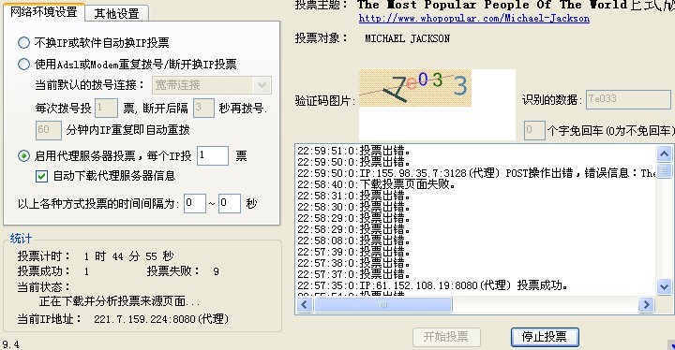Click the captcha image 7e033
Image resolution: width=675 pixels, height=350 pixels.
tap(415, 88)
